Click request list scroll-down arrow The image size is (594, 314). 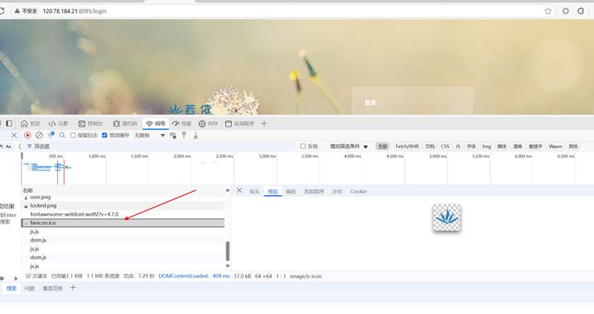coord(228,266)
